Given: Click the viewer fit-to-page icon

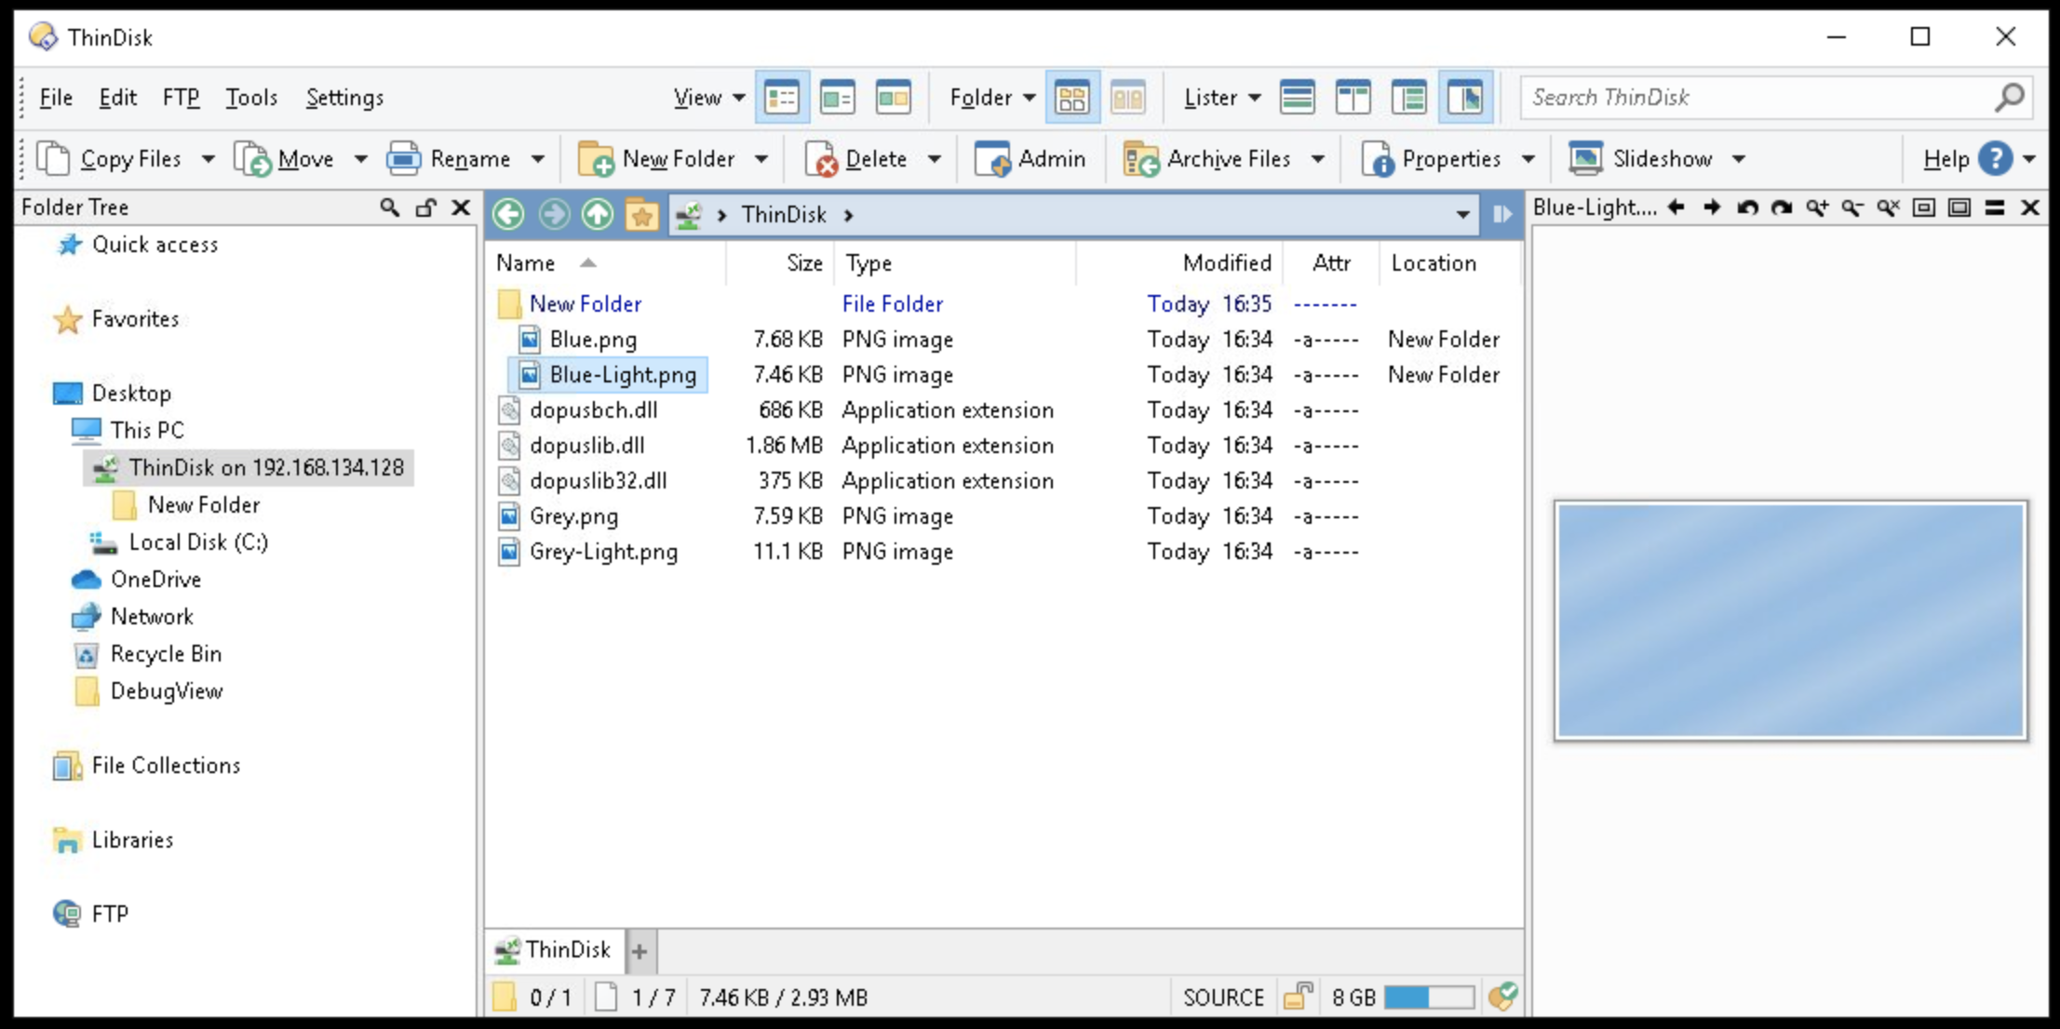Looking at the screenshot, I should pos(1959,207).
